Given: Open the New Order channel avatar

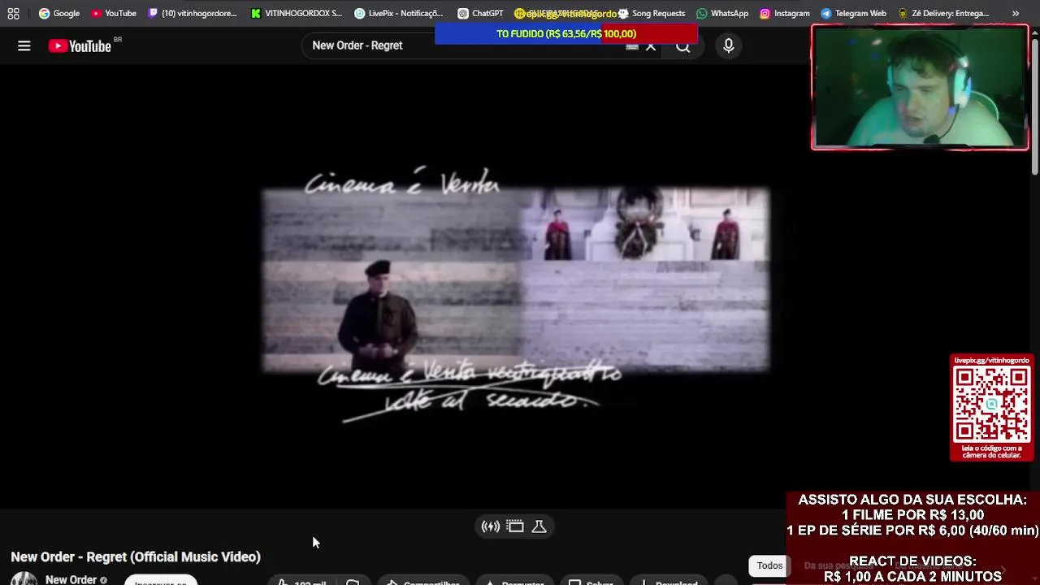Looking at the screenshot, I should 24,578.
